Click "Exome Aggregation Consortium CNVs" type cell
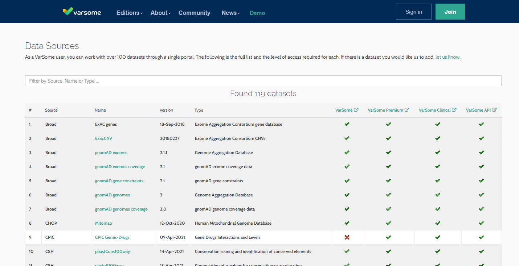519x266 pixels. [230, 138]
